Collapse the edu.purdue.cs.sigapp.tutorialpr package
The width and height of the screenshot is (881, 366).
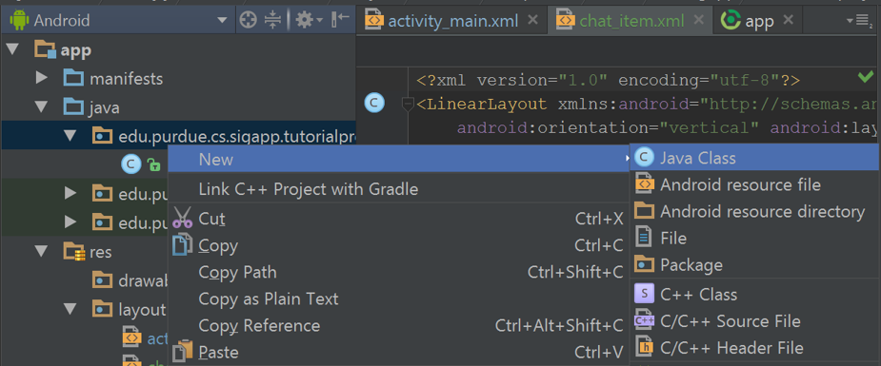[x=70, y=136]
